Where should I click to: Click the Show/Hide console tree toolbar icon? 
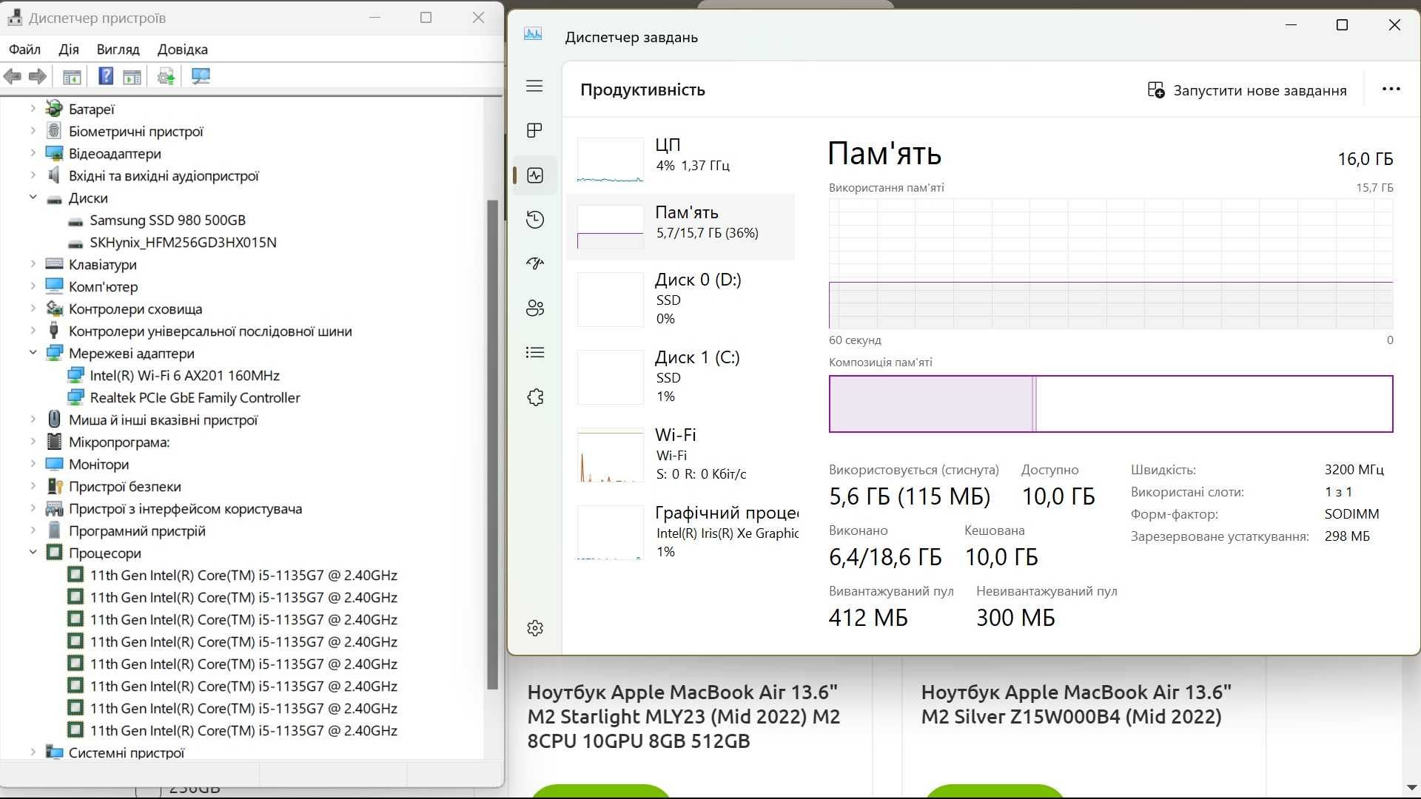tap(72, 76)
